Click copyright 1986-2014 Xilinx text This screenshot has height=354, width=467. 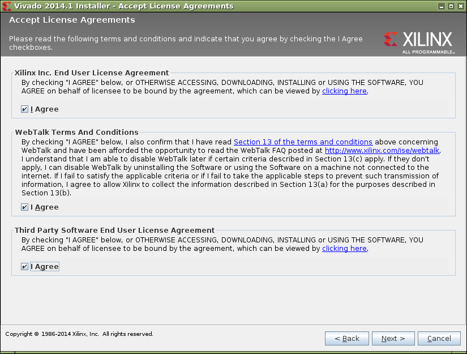point(79,334)
